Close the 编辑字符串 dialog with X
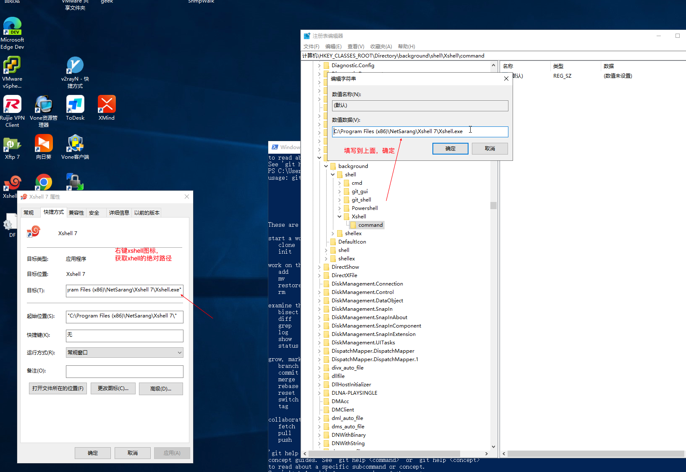Screen dimensions: 686x472 coord(506,79)
